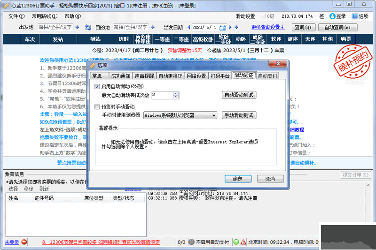Click the 二等座 column header

[181, 39]
